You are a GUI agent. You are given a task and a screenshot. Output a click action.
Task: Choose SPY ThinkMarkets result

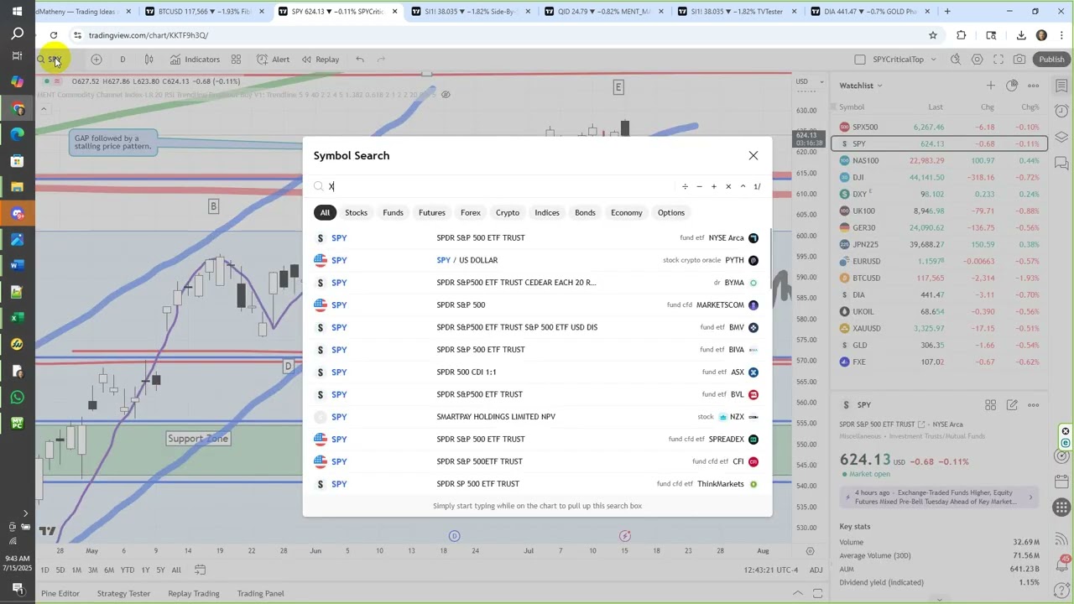537,483
